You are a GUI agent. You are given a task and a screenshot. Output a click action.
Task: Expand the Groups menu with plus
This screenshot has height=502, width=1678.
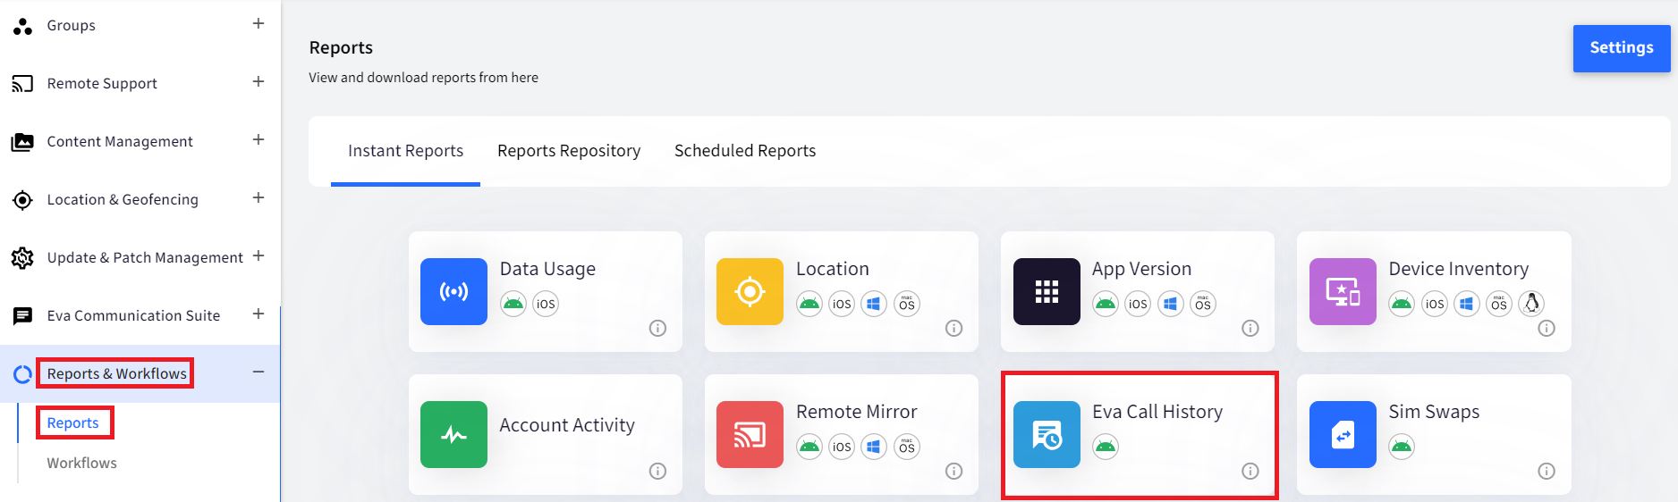258,23
